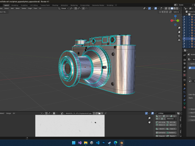Click the pan hand icon in the UV editor

[149, 122]
